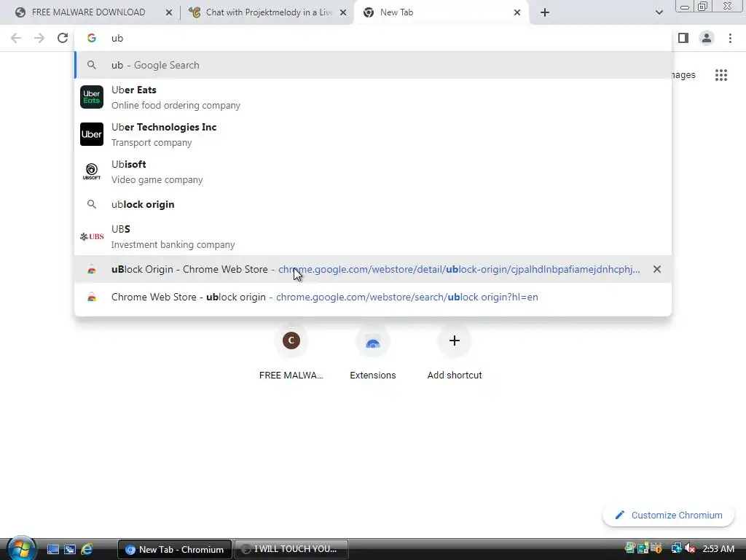
Task: Switch to FREE MALWARE DOWNLOAD tab
Action: (x=88, y=12)
